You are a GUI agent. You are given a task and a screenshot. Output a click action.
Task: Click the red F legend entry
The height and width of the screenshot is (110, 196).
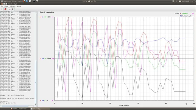point(180,14)
